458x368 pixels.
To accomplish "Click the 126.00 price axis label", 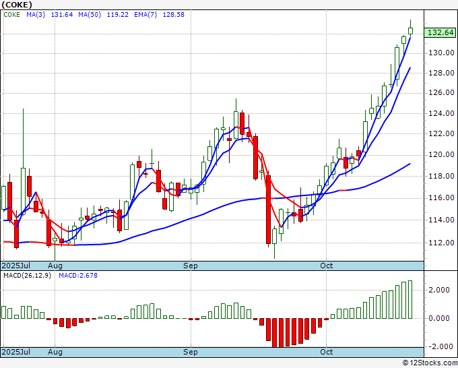I will [x=441, y=93].
